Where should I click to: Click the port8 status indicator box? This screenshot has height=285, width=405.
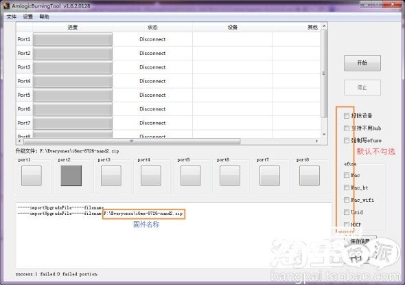pos(310,176)
